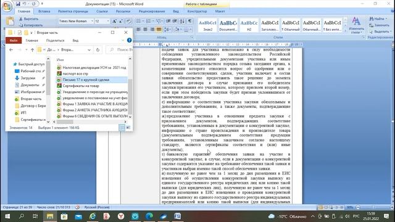Switch to the Insert ribbon tab

point(44,11)
